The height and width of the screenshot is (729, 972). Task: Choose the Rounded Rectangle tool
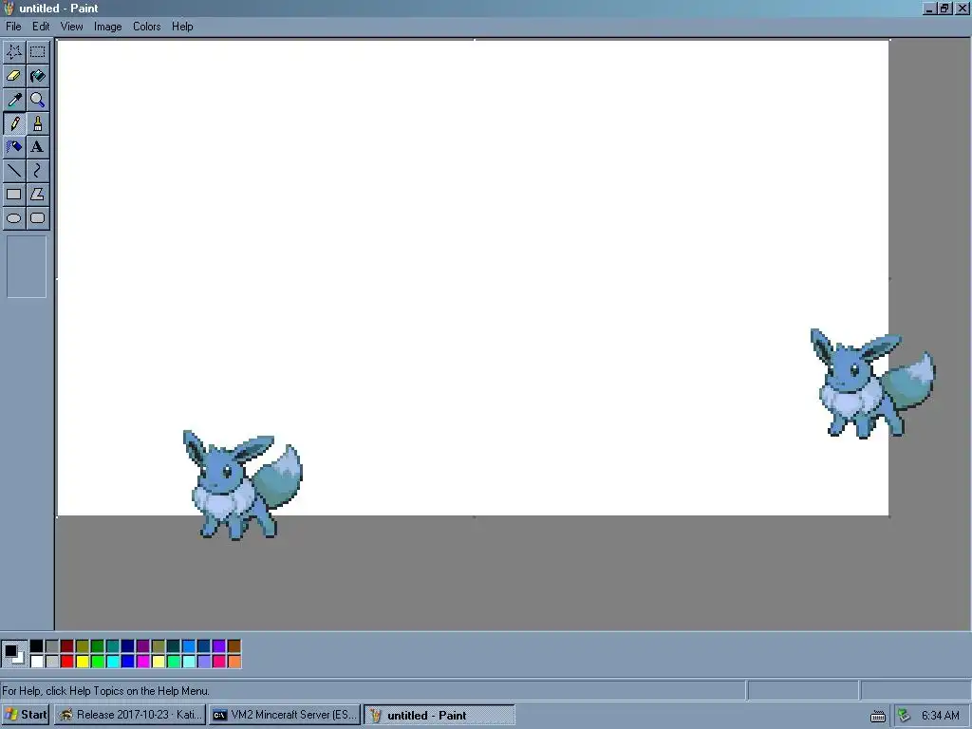(x=38, y=218)
